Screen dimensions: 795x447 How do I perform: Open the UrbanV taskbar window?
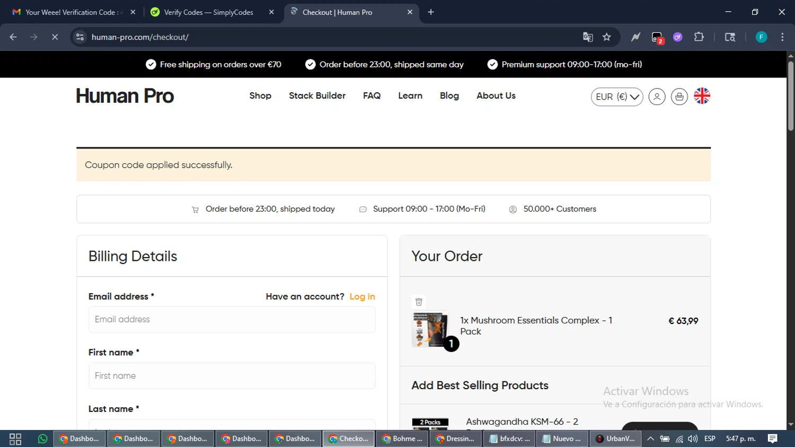616,439
